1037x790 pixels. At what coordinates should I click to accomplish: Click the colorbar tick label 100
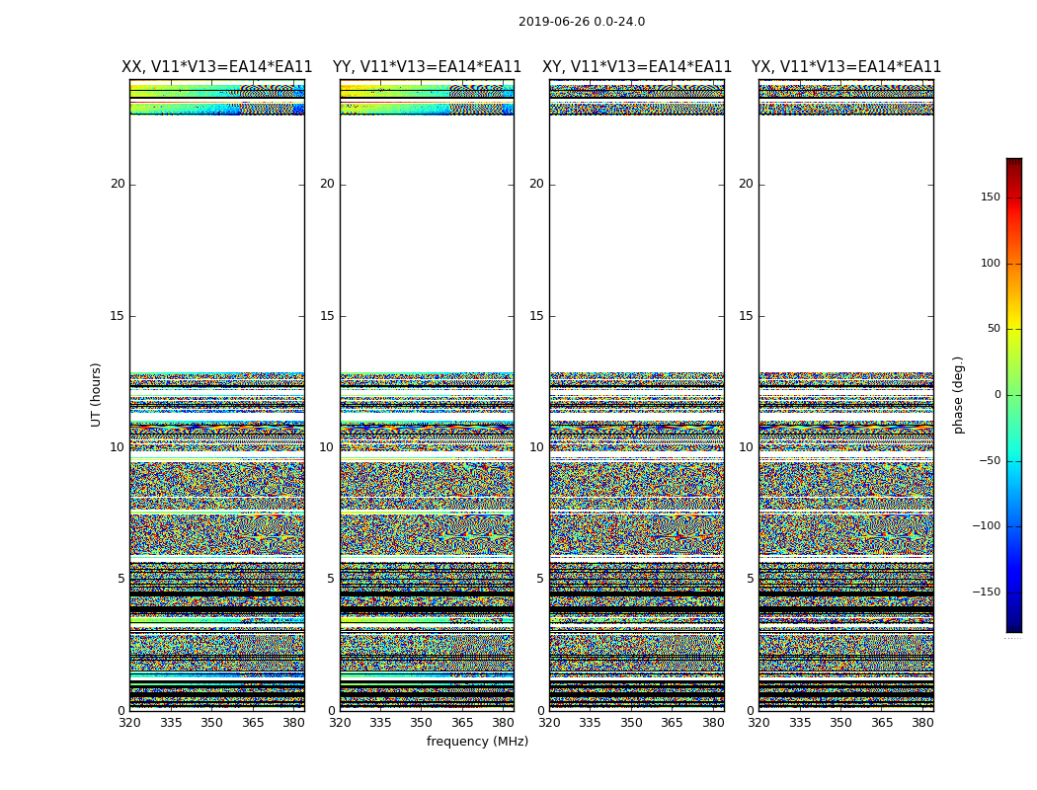point(991,263)
